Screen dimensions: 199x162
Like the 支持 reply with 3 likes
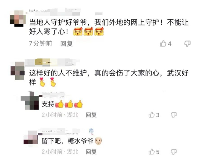152,115
